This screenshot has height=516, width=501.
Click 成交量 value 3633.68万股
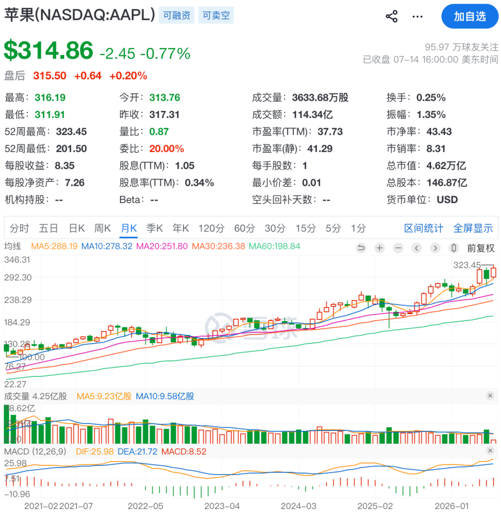pos(321,97)
